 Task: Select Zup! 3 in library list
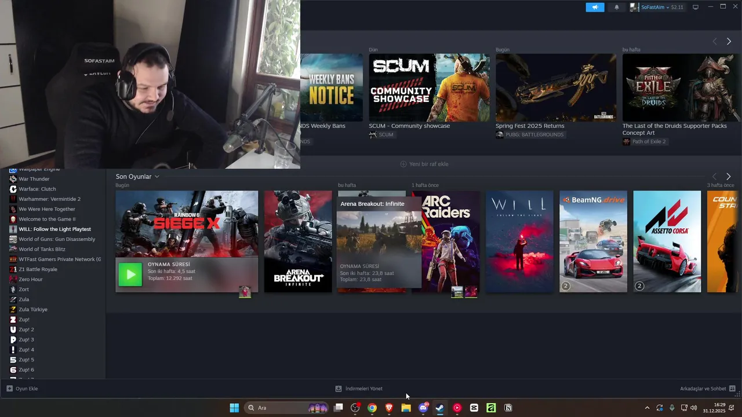point(26,339)
